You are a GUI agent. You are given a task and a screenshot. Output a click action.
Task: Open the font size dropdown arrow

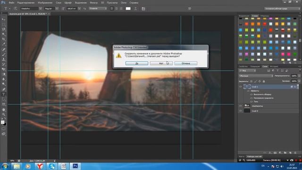tap(79, 8)
